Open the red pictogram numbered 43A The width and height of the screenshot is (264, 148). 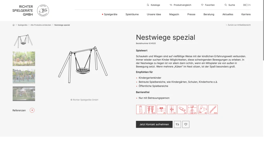(x=213, y=109)
